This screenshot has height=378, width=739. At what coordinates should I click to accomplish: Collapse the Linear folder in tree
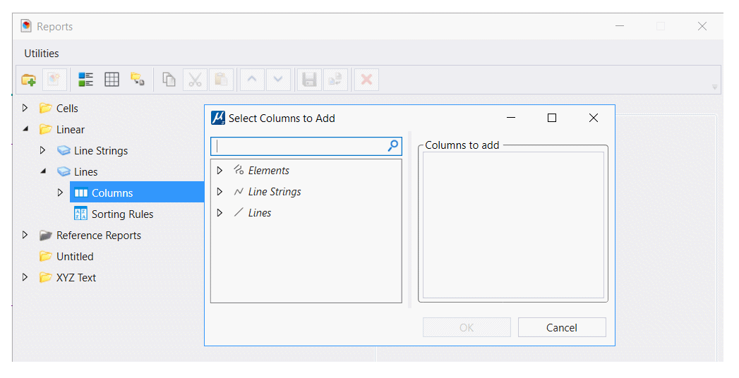pyautogui.click(x=25, y=129)
